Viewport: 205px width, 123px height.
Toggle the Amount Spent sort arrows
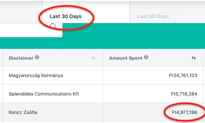point(194,58)
